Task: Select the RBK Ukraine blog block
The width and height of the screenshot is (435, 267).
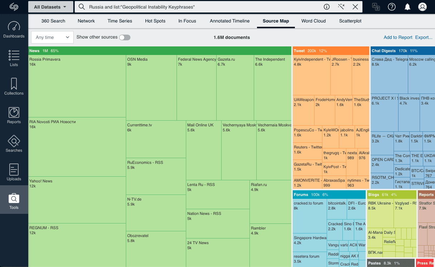Action: tap(380, 213)
